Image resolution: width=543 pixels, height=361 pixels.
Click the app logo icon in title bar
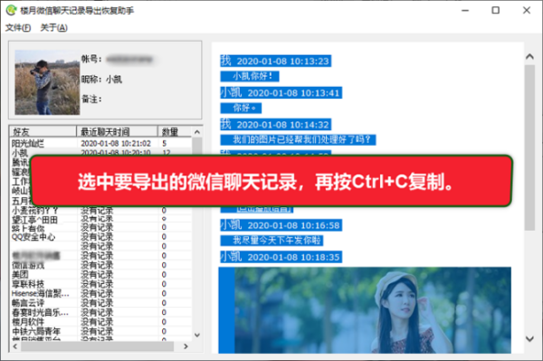tap(11, 10)
